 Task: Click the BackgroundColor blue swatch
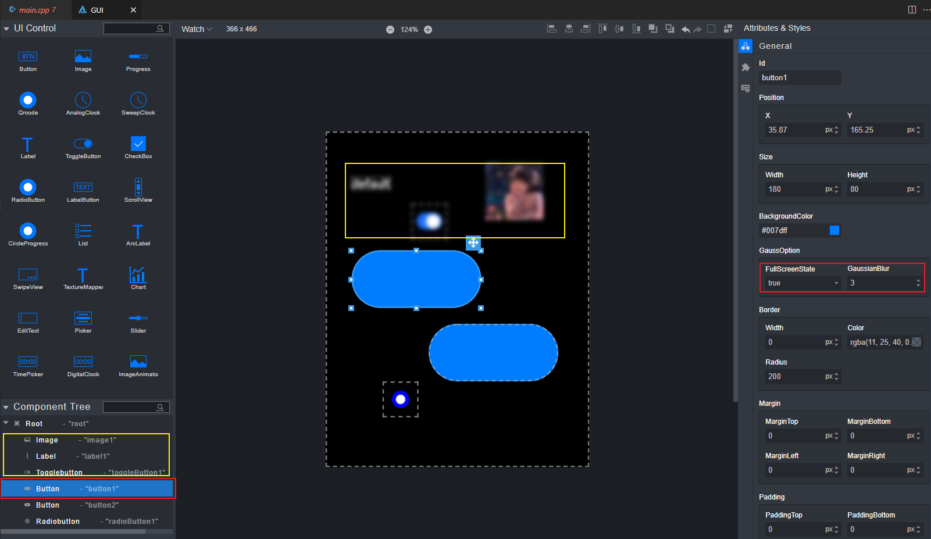(834, 230)
